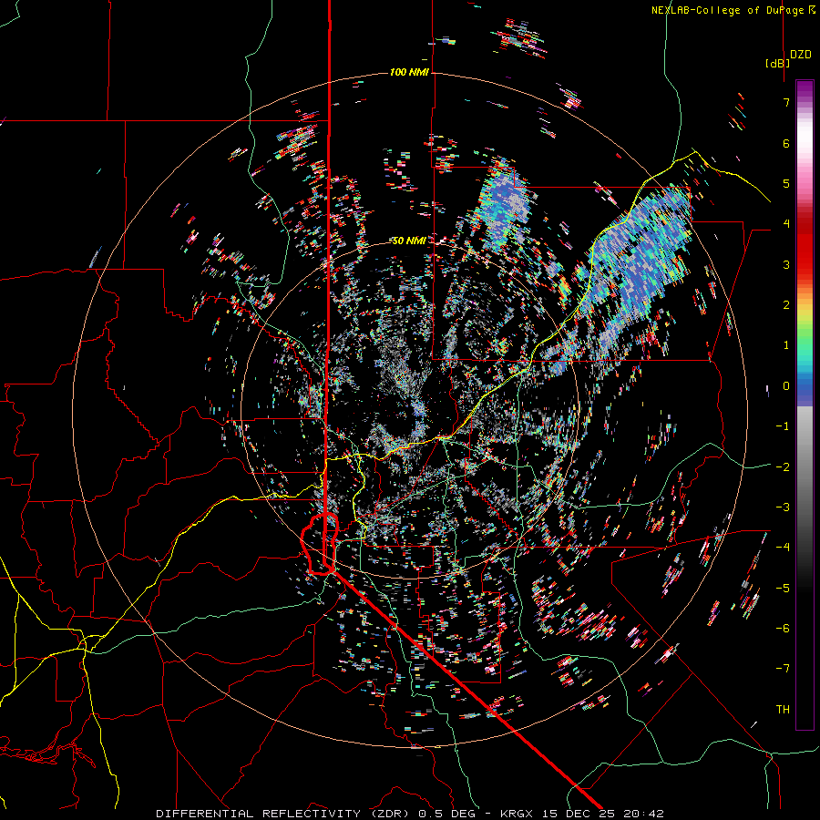Click the positive 6 dB scale value
820x820 pixels.
786,143
